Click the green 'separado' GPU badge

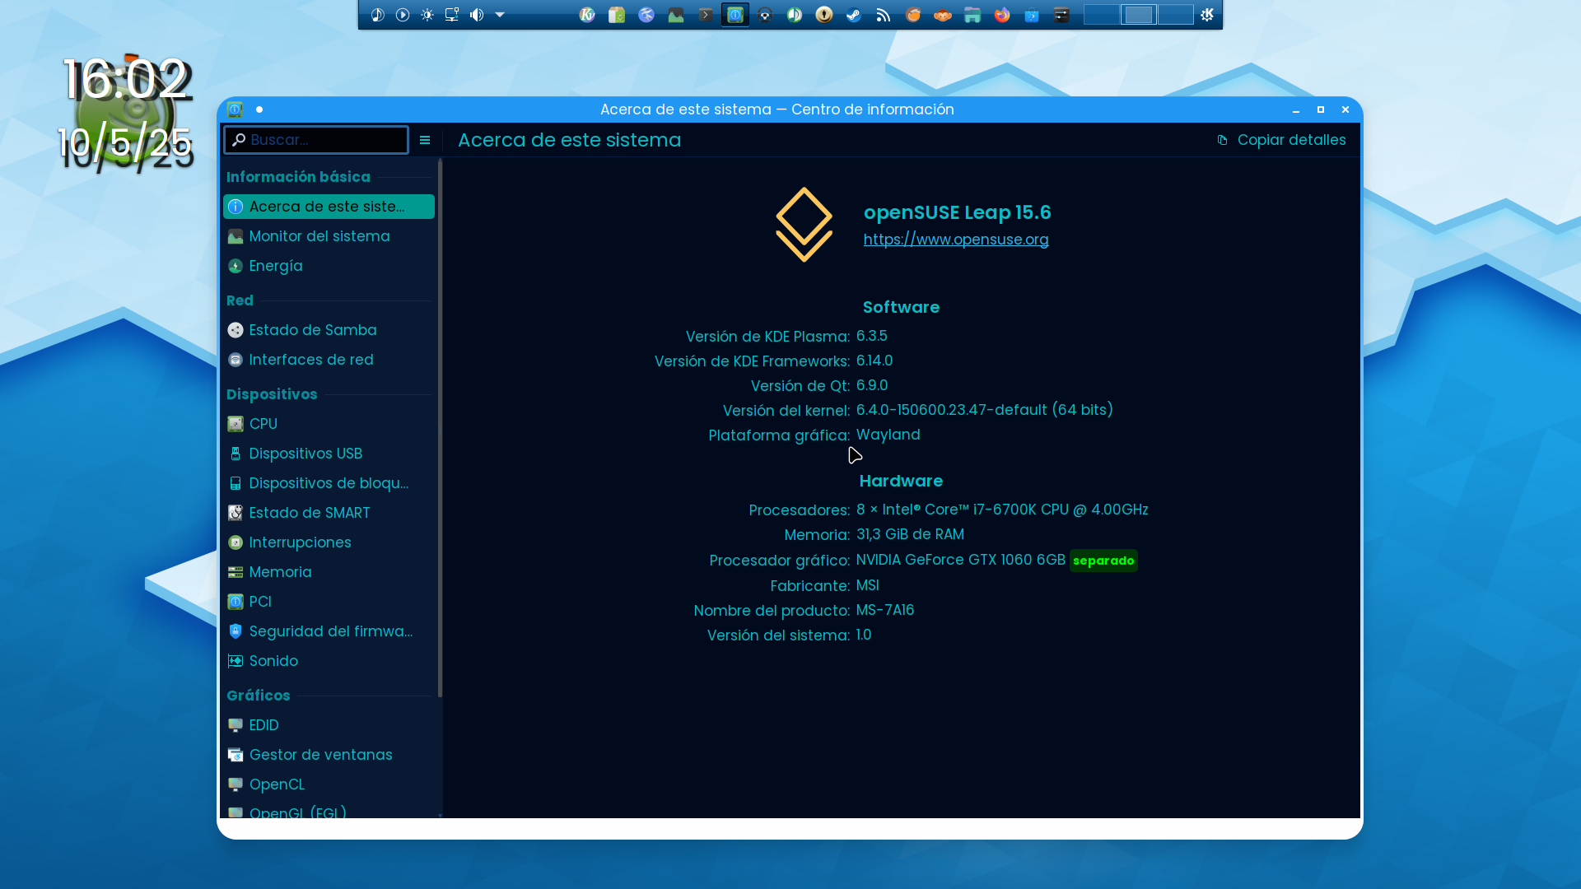pyautogui.click(x=1103, y=561)
